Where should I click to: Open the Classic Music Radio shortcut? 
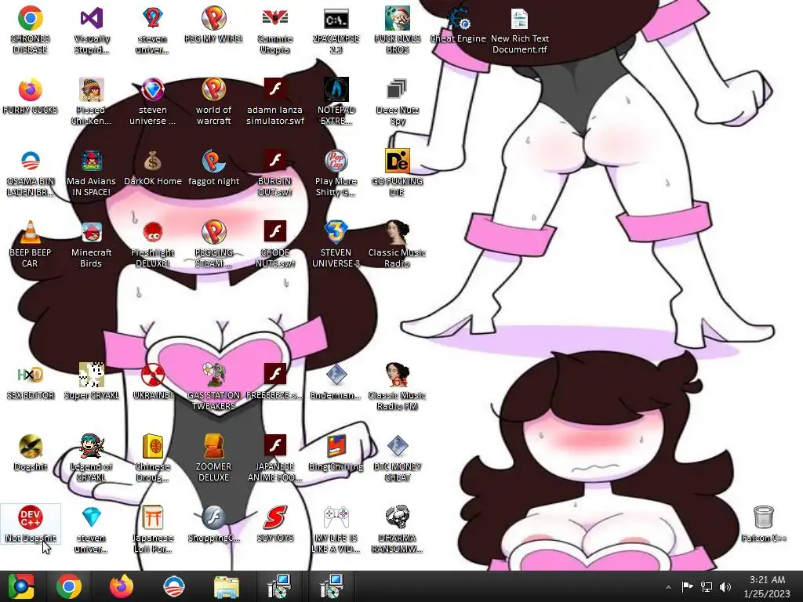[x=397, y=245]
